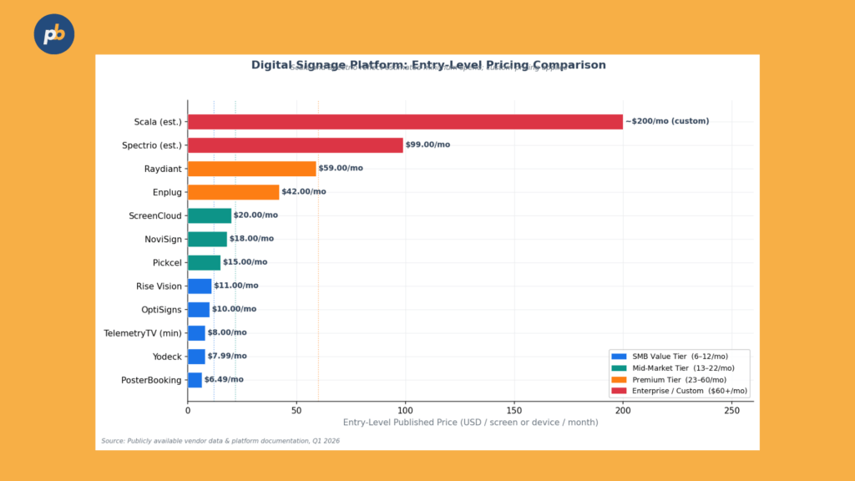This screenshot has width=855, height=481.
Task: Click the '$42.00/mo' value label
Action: click(x=304, y=191)
